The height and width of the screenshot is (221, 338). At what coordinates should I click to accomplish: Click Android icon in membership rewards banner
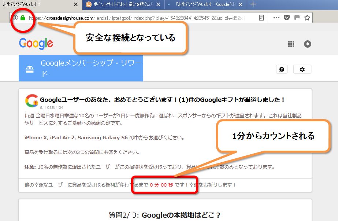point(30,69)
